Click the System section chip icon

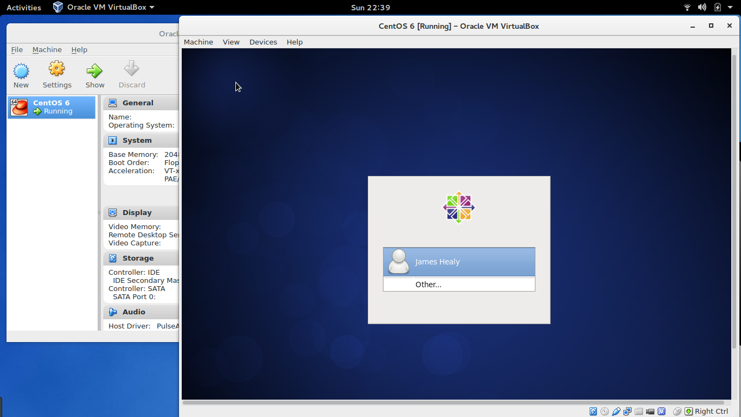[x=112, y=140]
